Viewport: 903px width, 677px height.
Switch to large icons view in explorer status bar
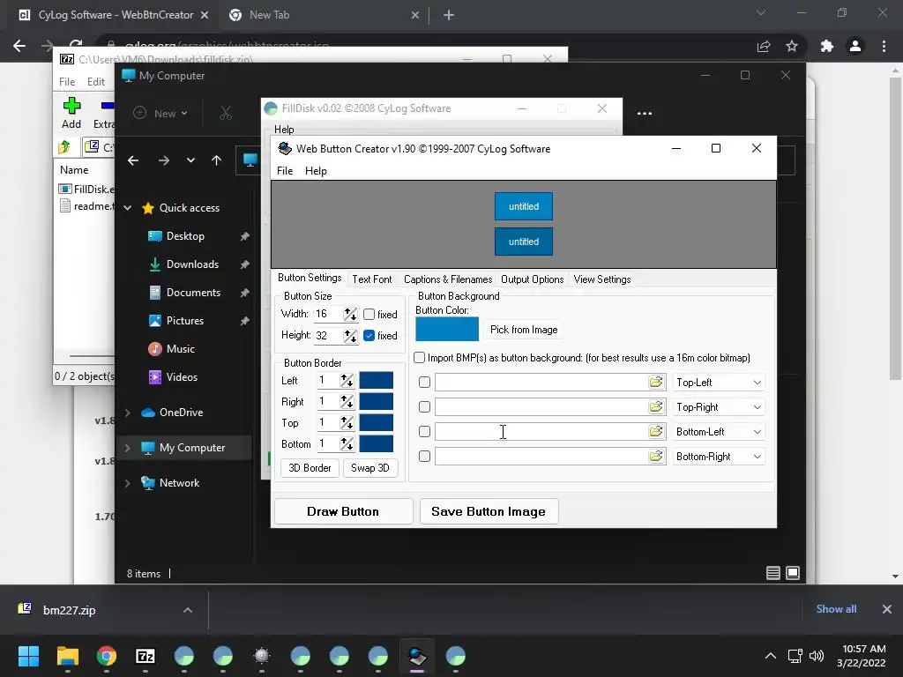pos(793,573)
